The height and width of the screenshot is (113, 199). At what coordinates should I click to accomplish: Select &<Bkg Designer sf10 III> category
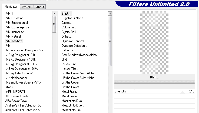point(21,64)
